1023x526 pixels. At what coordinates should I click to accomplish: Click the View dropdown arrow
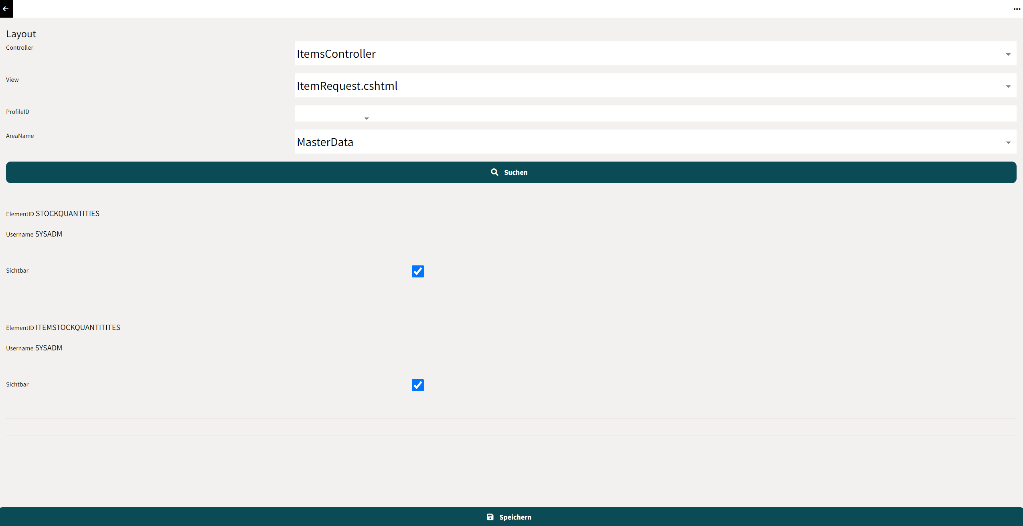(x=1008, y=86)
